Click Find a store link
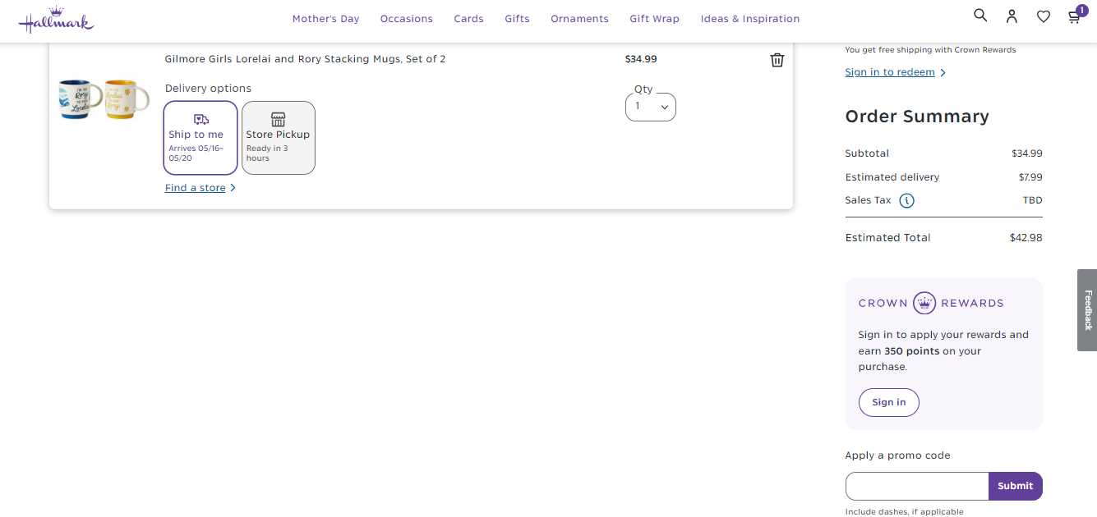 [x=201, y=188]
